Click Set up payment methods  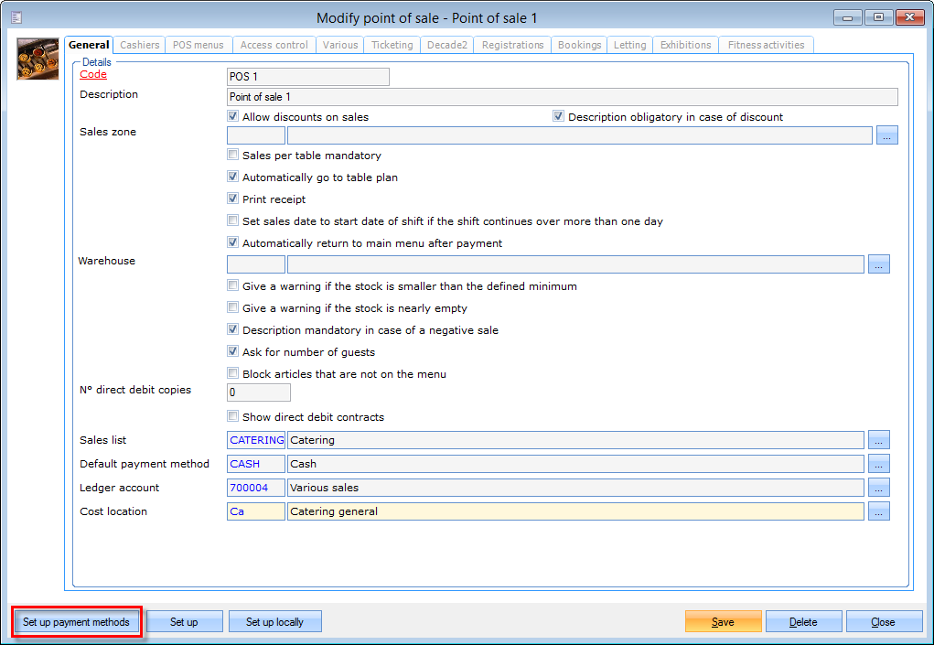click(x=76, y=621)
